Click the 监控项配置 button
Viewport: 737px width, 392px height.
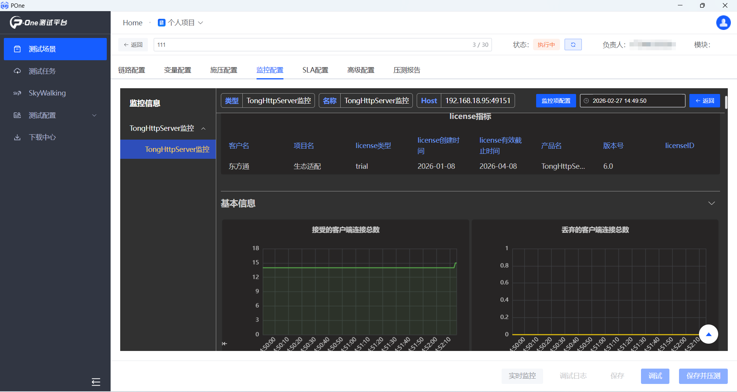pos(555,101)
